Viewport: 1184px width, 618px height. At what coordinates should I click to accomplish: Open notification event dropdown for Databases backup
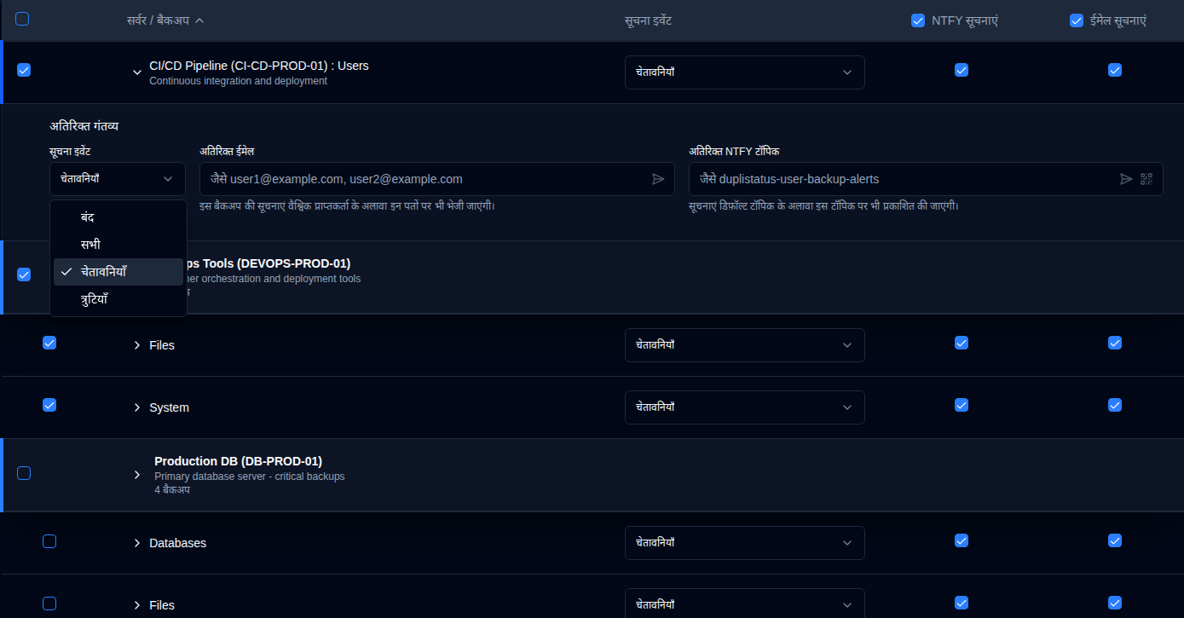point(745,543)
